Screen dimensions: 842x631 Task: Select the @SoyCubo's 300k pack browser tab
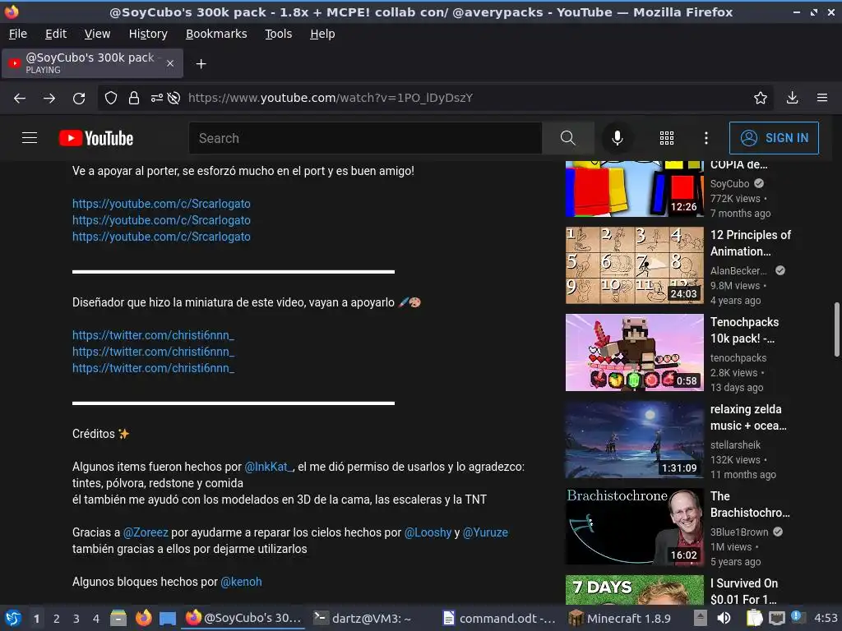click(x=92, y=63)
